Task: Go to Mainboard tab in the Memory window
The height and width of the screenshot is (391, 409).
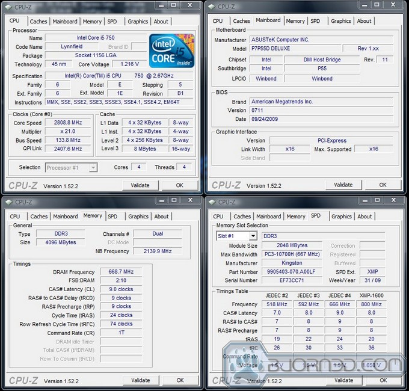Action: (x=66, y=216)
